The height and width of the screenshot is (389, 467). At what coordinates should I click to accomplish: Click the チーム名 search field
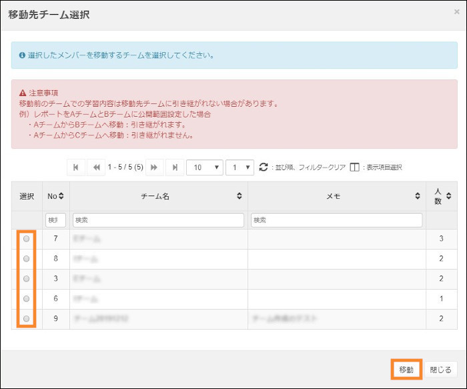[158, 220]
